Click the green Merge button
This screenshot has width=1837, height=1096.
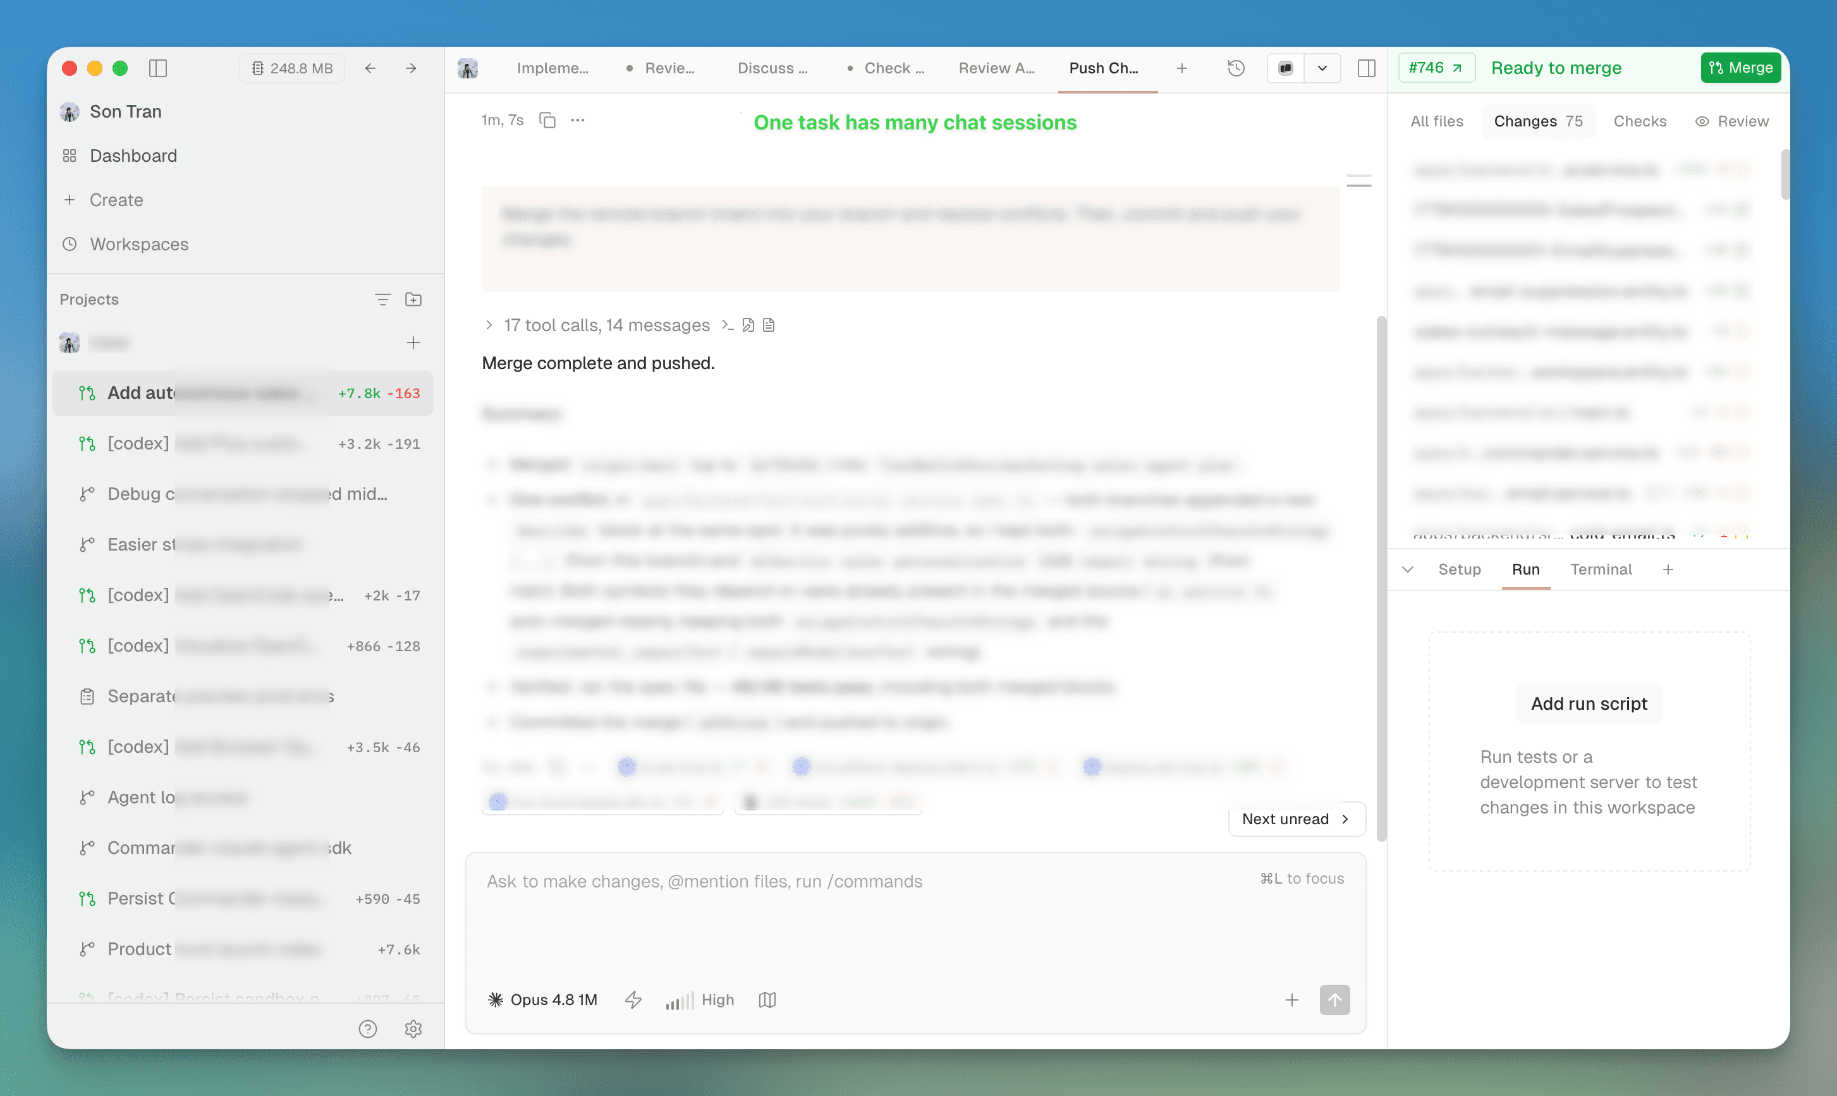pyautogui.click(x=1740, y=68)
